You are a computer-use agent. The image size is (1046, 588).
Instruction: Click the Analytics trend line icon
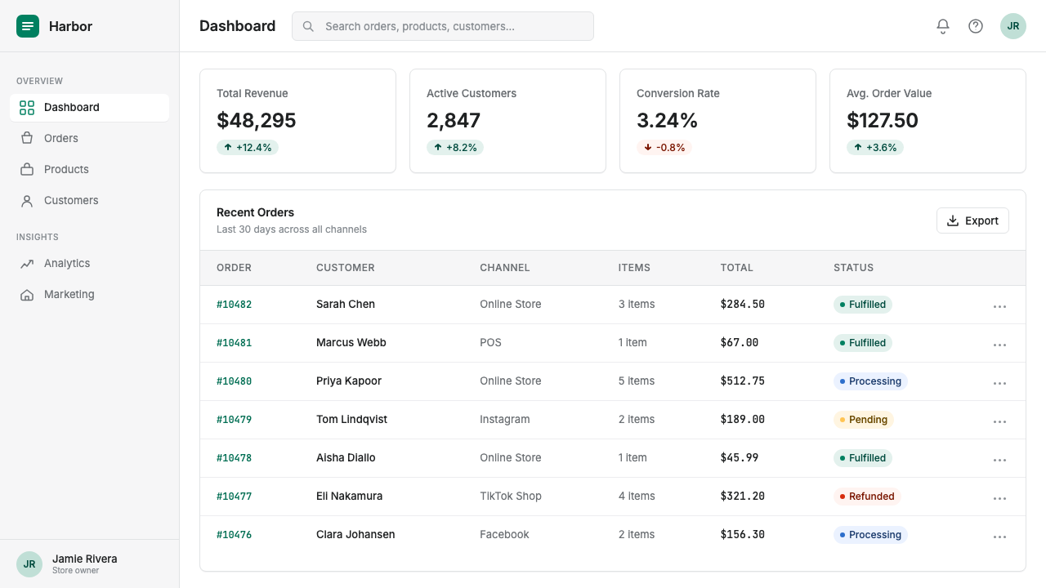[27, 264]
